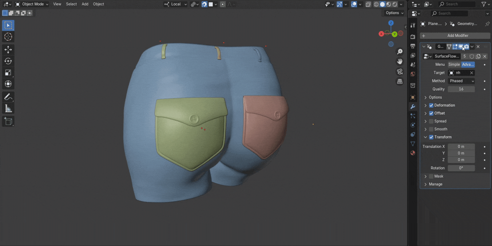Open the Object menu
Image resolution: width=492 pixels, height=246 pixels.
point(98,4)
